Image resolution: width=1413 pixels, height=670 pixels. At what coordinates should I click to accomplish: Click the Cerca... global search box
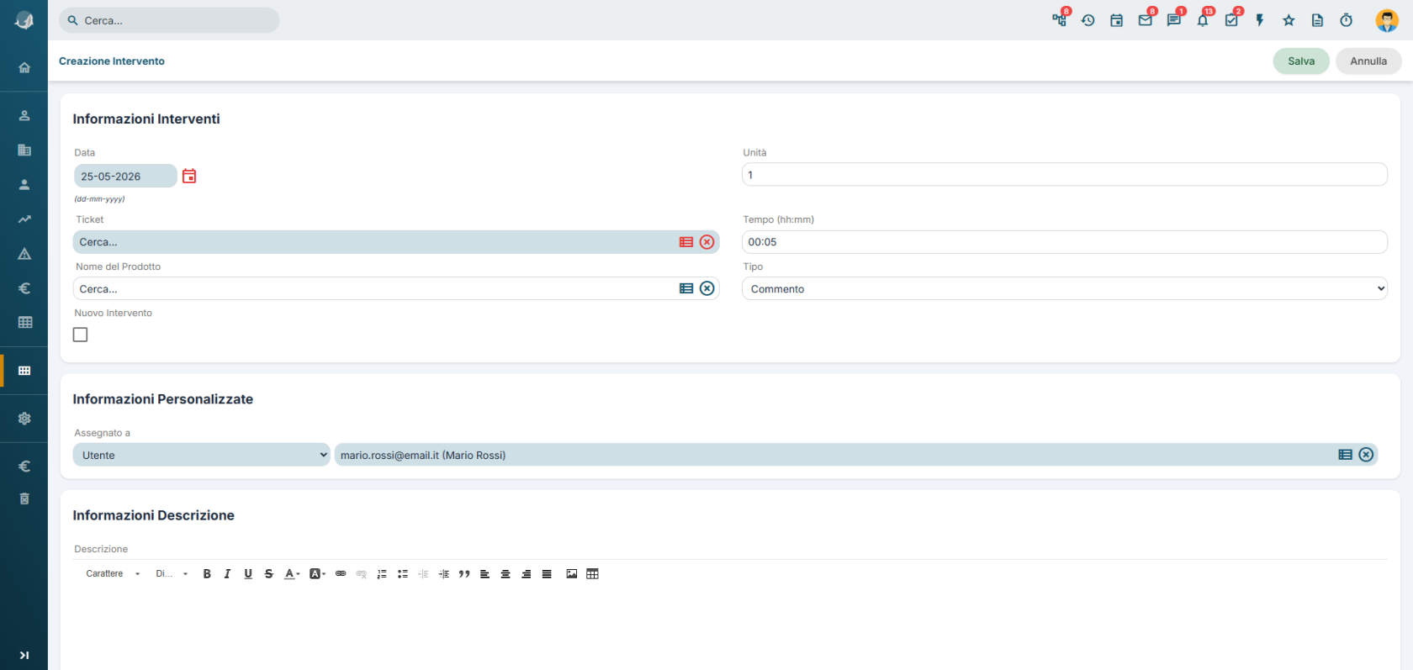tap(169, 20)
